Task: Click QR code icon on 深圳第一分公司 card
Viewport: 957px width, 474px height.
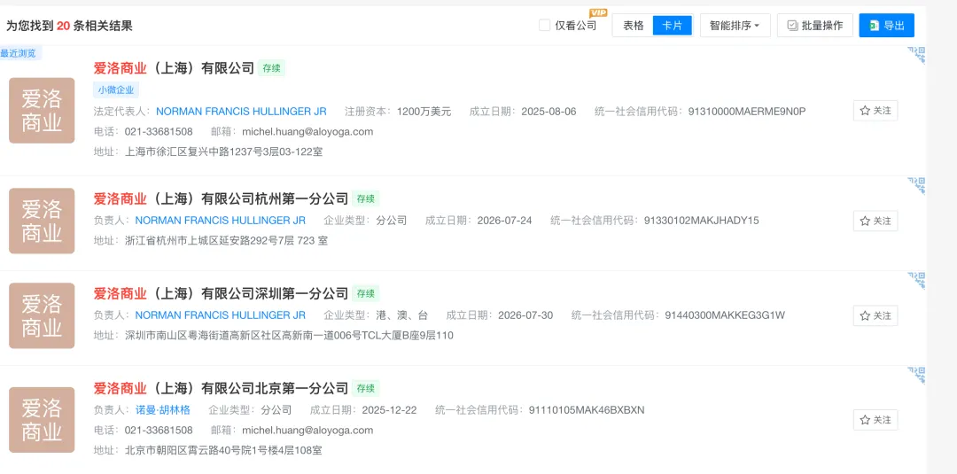Action: pyautogui.click(x=916, y=281)
